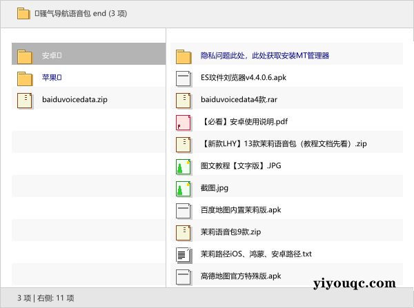Select 茉莉语音包9款.zip file name
This screenshot has height=308, width=414.
230,232
